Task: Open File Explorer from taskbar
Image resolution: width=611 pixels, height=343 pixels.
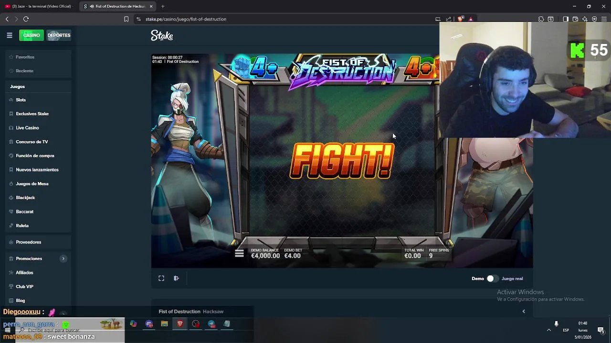Action: click(164, 324)
